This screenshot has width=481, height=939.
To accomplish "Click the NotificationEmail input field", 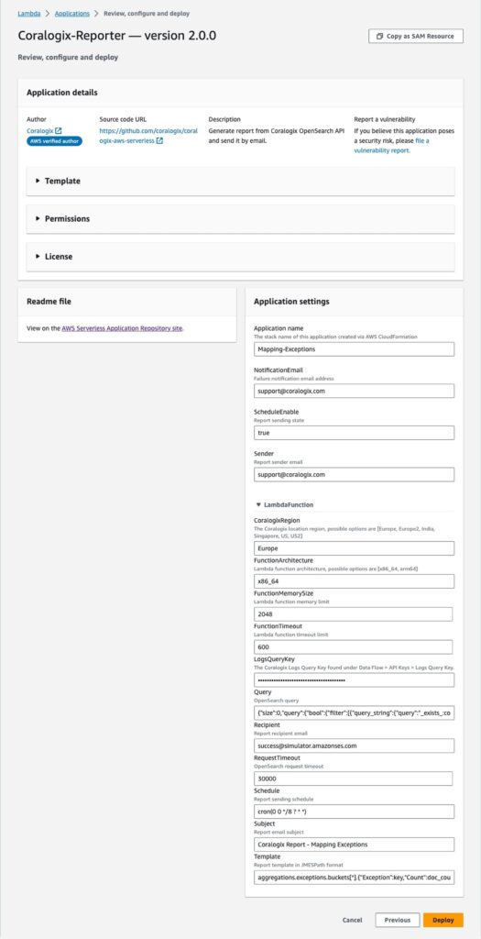I will [x=354, y=391].
